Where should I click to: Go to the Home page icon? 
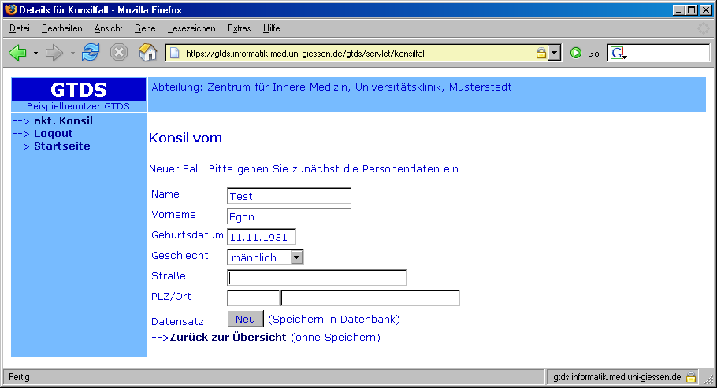pos(147,53)
